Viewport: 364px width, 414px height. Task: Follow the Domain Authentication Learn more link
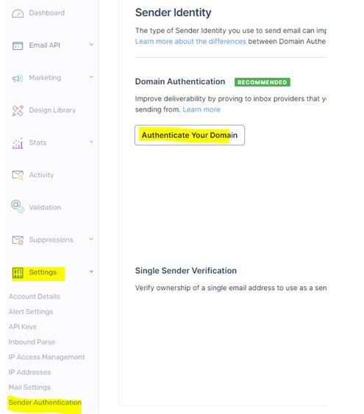click(201, 109)
